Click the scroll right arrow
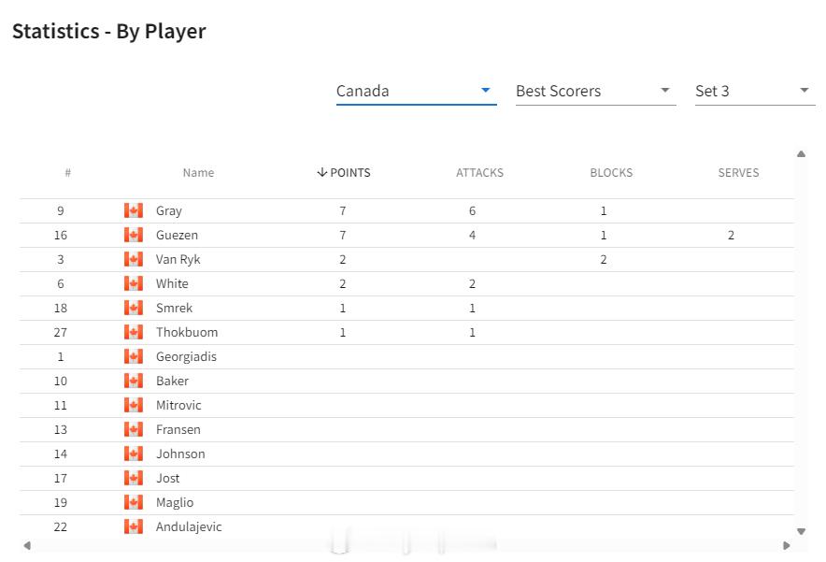 tap(787, 546)
